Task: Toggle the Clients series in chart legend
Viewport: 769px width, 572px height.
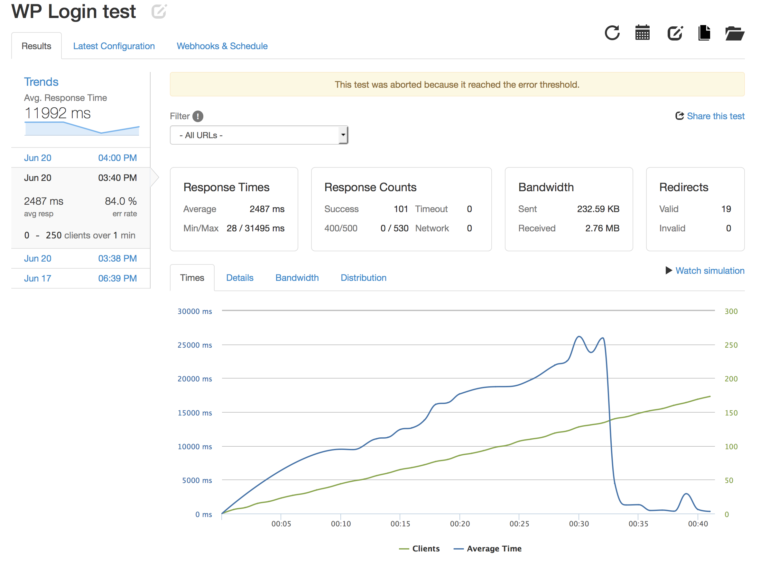Action: pos(419,549)
